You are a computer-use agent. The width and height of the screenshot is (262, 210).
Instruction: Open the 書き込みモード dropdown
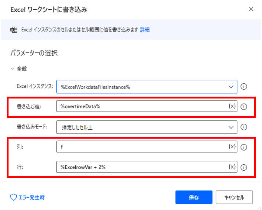[147, 127]
